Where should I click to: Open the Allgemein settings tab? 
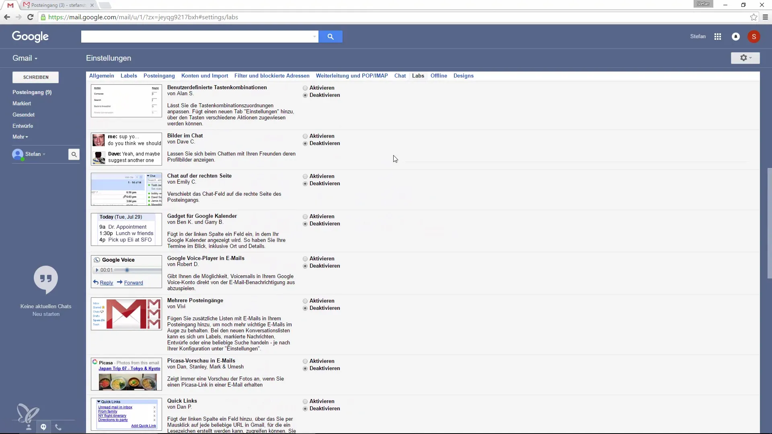click(101, 76)
